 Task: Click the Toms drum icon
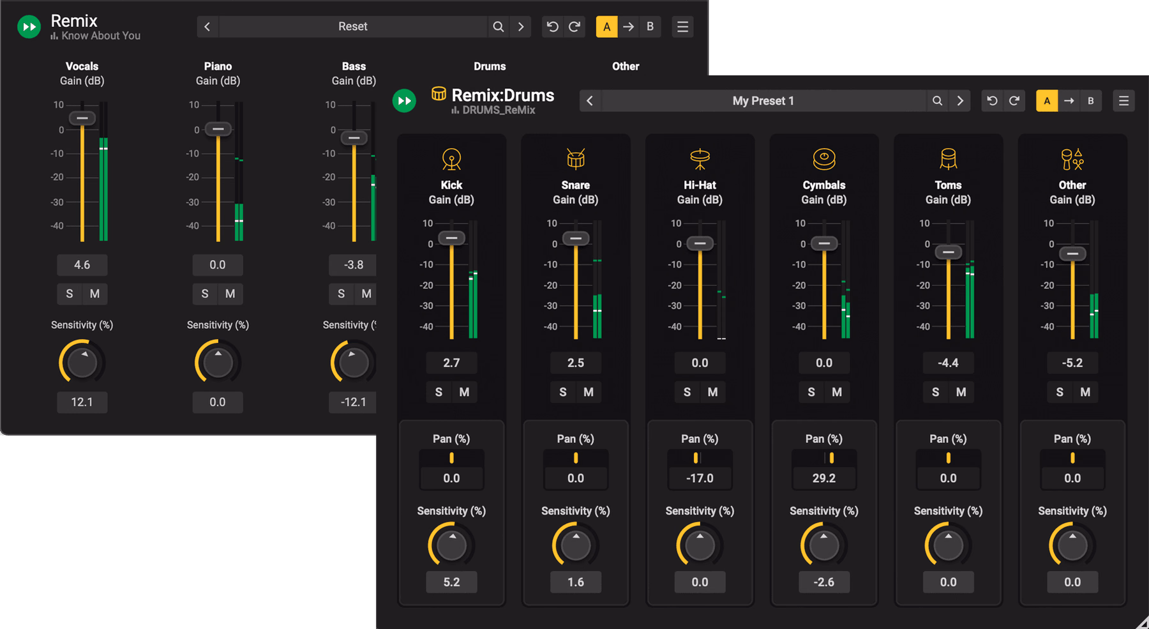coord(948,159)
